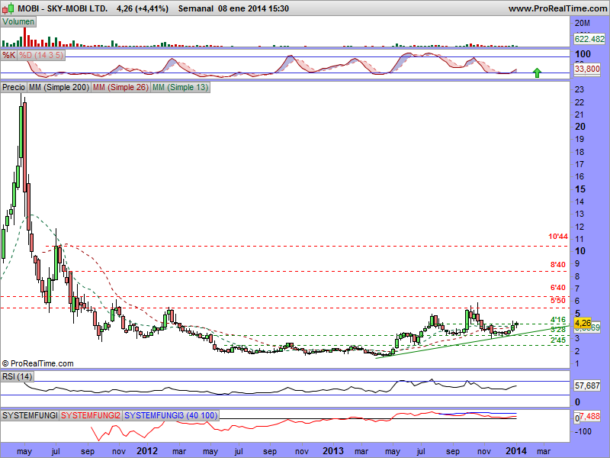The image size is (610, 458).
Task: Click the blue SYSTEMFUNGI3 (40 100) label
Action: click(171, 415)
